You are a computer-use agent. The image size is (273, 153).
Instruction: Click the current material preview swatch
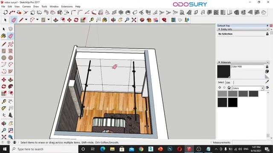pyautogui.click(x=224, y=71)
